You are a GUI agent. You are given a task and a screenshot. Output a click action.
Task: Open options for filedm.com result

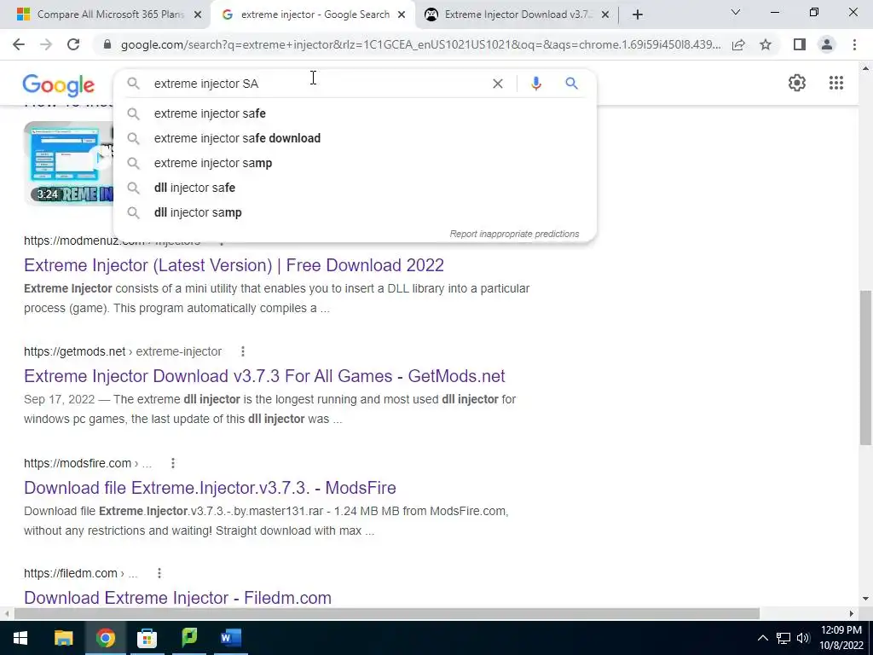(x=159, y=573)
